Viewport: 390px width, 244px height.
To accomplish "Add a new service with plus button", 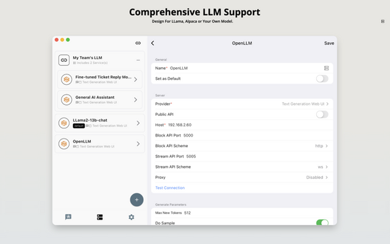I will 136,199.
